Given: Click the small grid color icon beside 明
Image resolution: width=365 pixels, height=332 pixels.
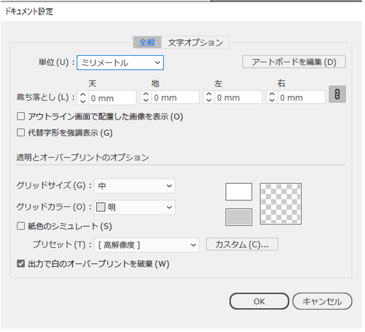Looking at the screenshot, I should (x=100, y=207).
